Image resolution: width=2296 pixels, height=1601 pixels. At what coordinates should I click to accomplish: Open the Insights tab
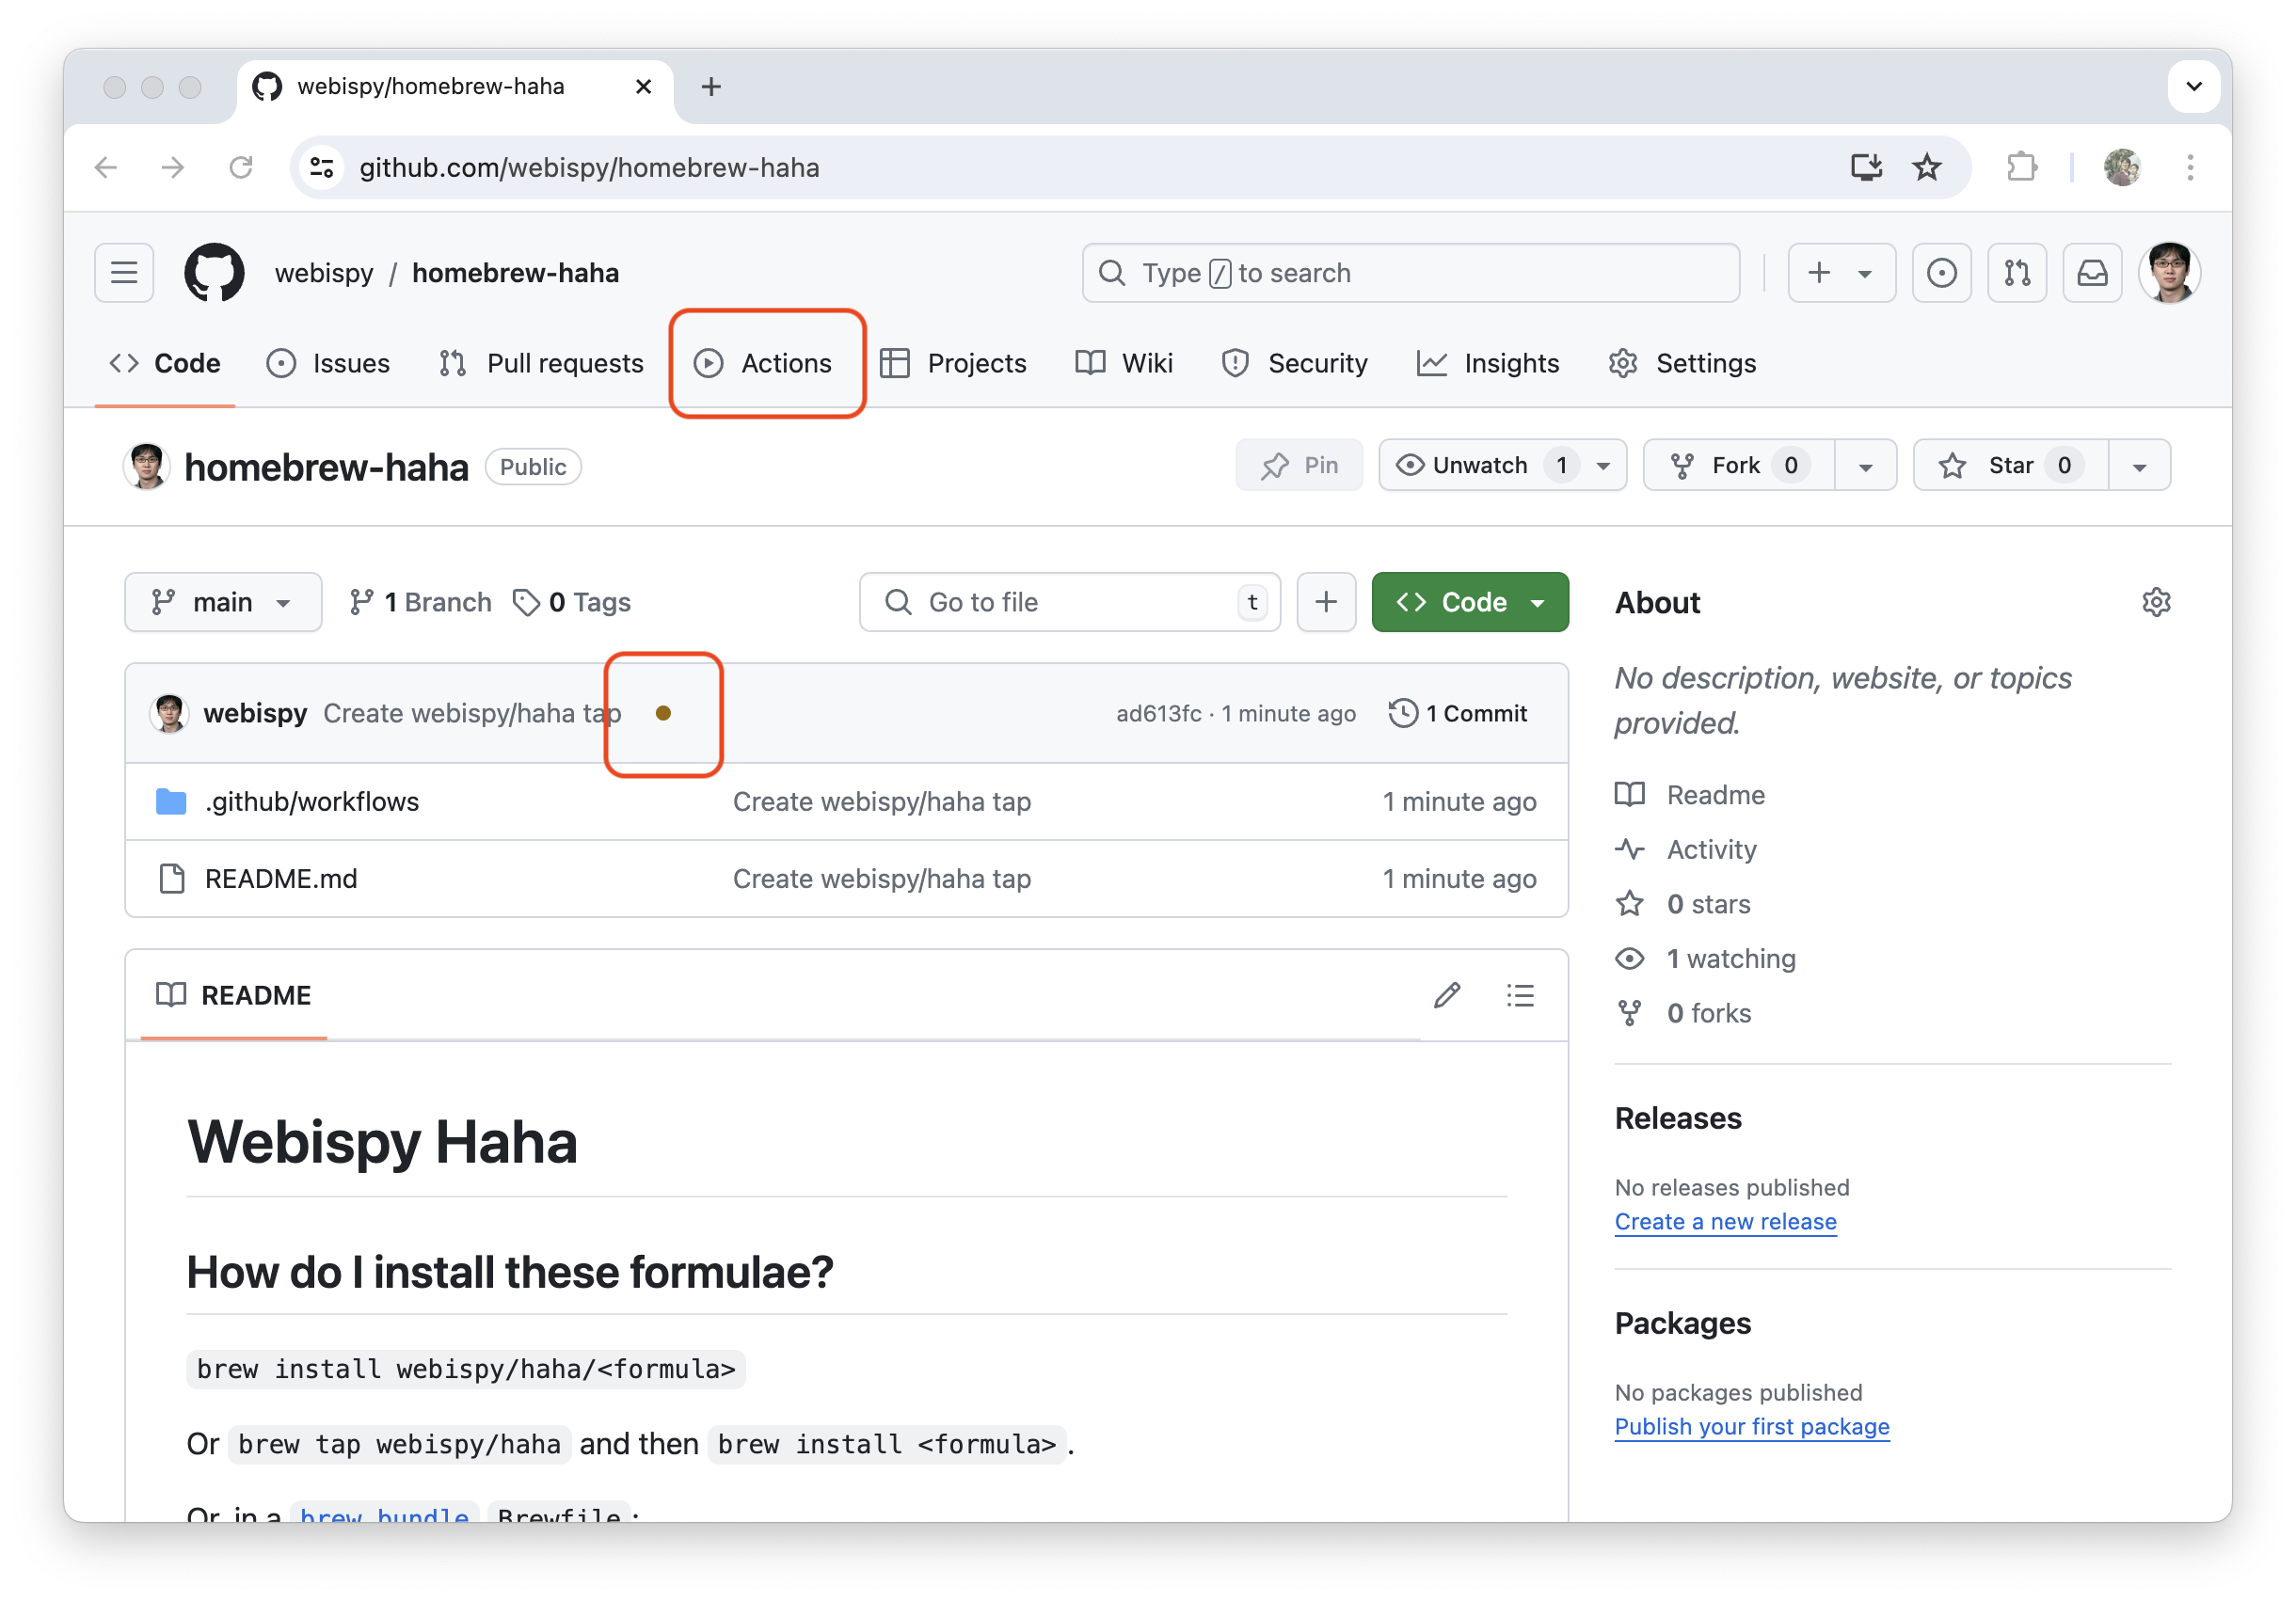click(x=1488, y=363)
